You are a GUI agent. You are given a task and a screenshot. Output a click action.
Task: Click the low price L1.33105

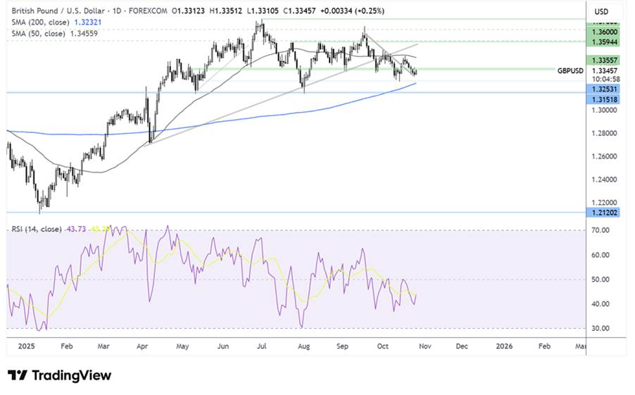263,11
